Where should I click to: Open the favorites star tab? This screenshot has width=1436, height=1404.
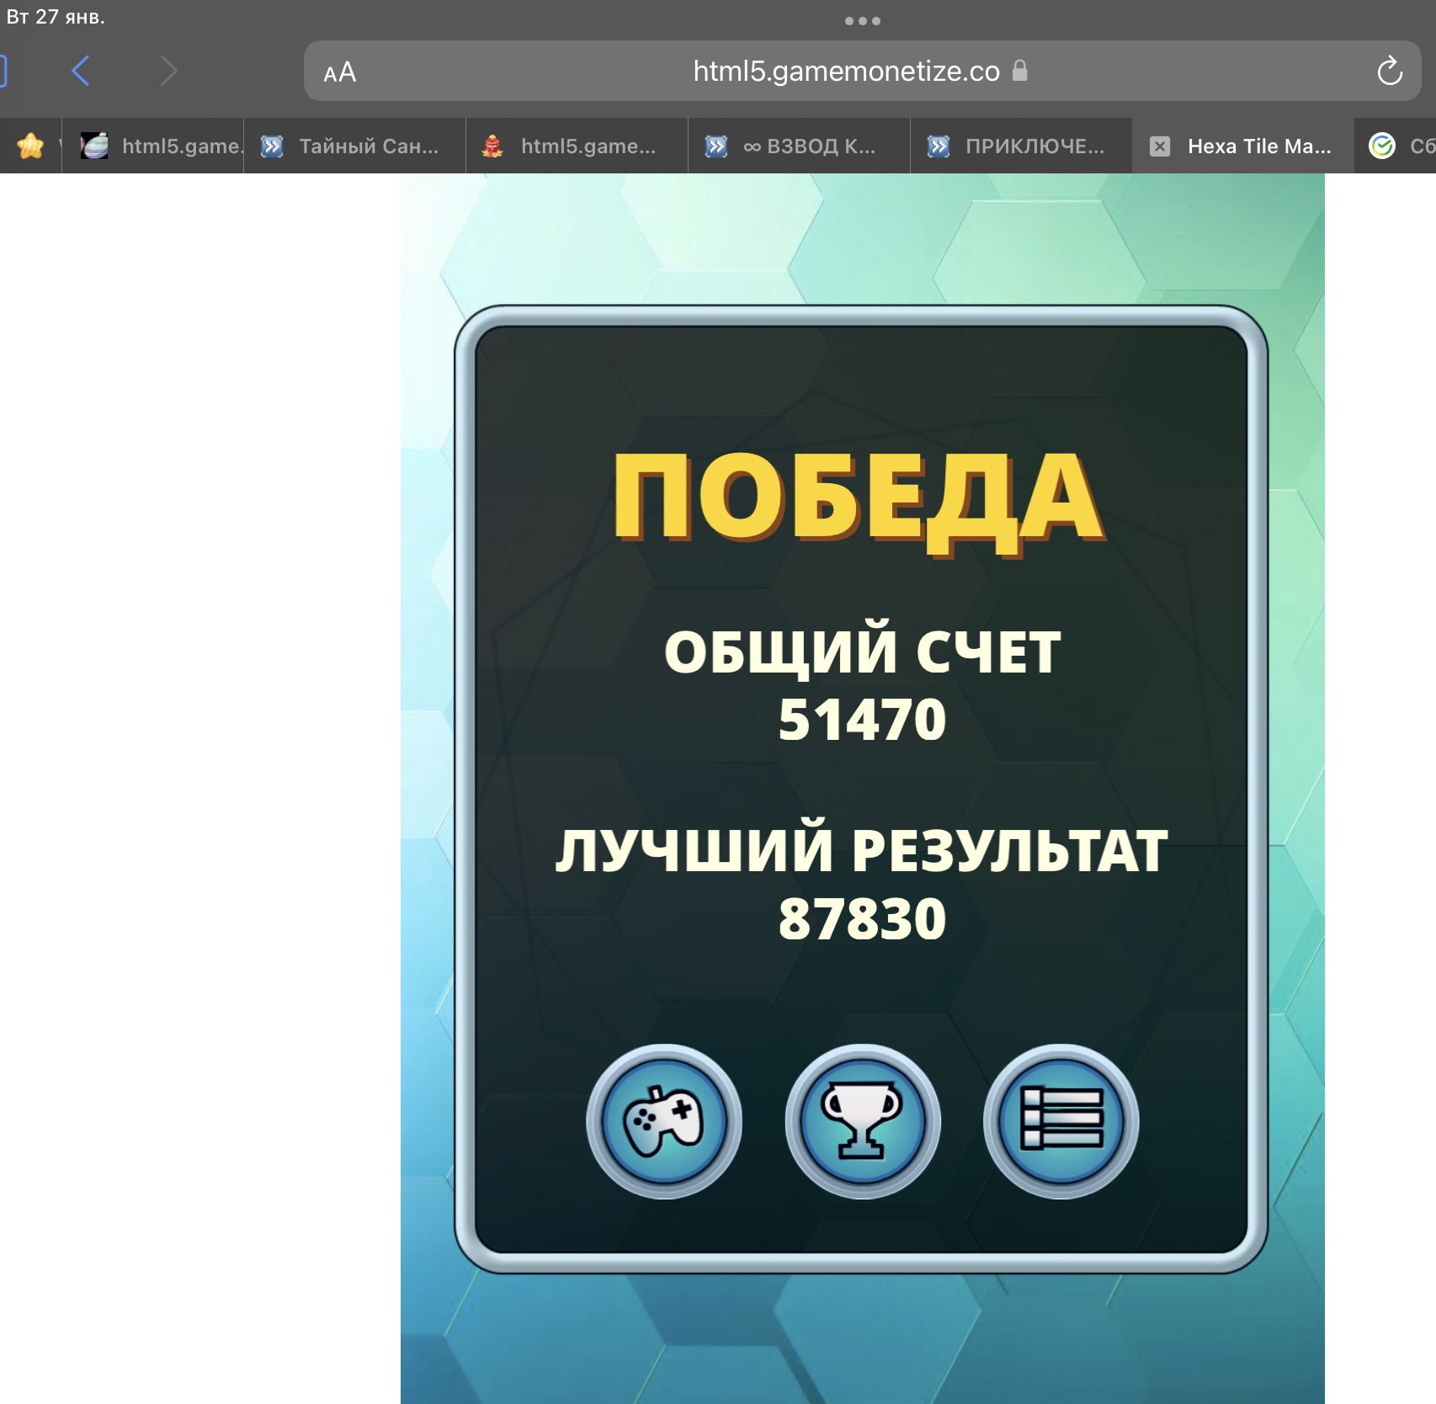pyautogui.click(x=30, y=146)
